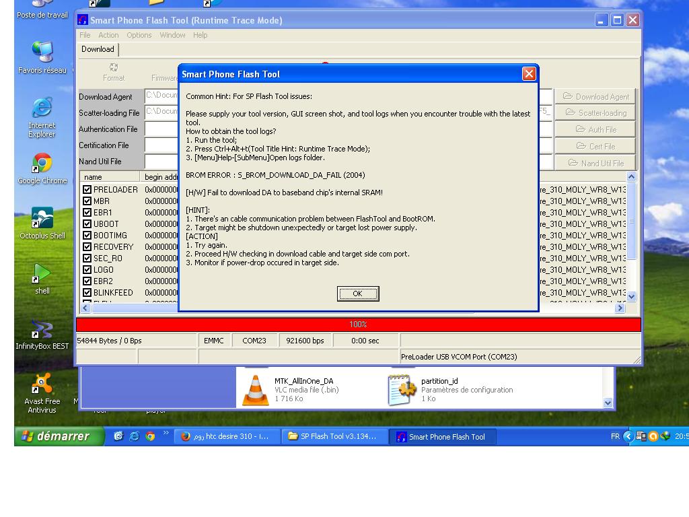Click the EMMC status bar cell

click(213, 341)
